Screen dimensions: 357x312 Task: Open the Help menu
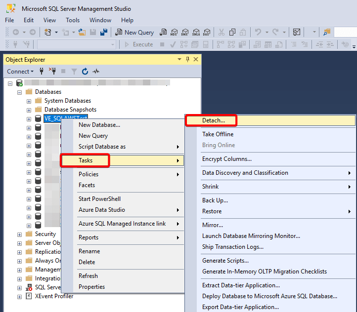tap(127, 20)
